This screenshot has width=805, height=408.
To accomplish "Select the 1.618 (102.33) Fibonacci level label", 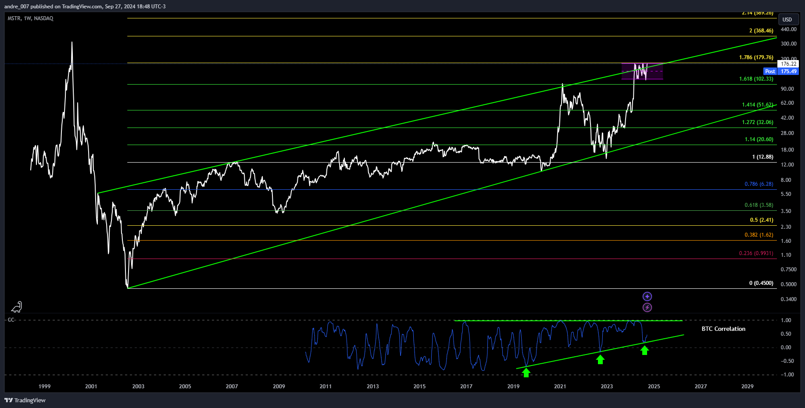I will pyautogui.click(x=756, y=79).
